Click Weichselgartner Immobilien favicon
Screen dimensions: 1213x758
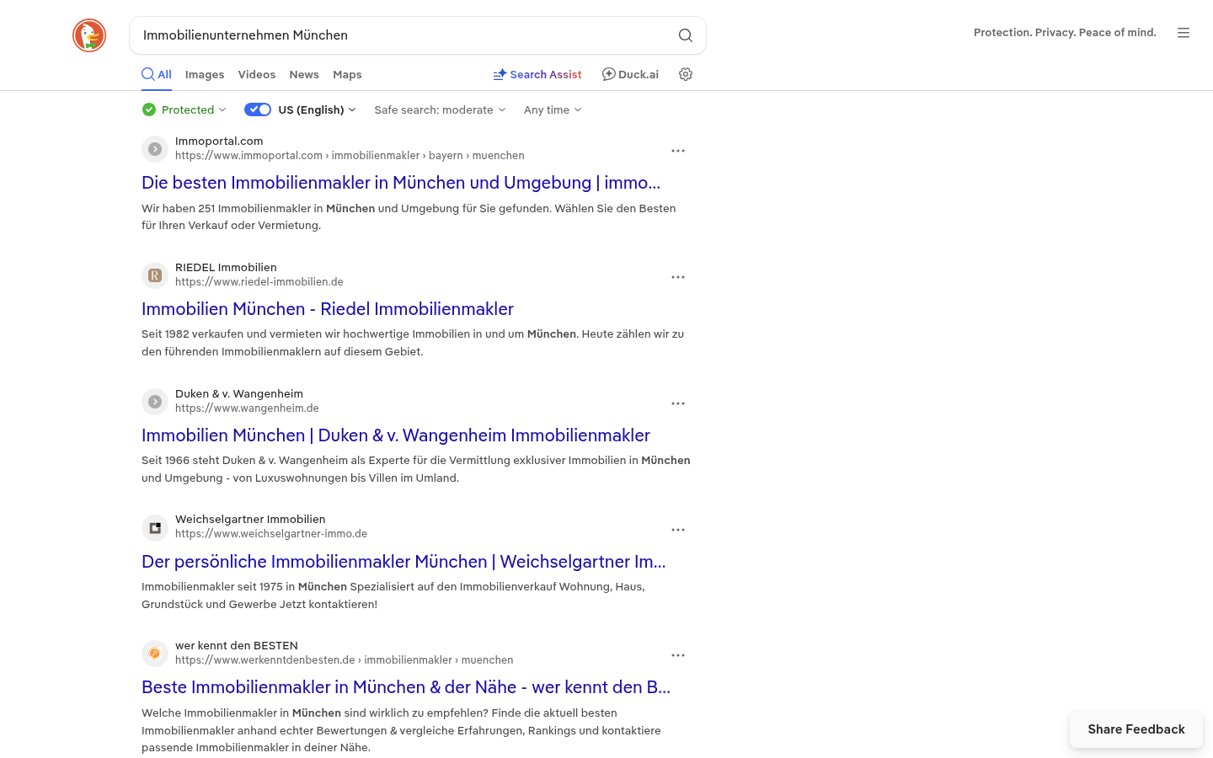point(155,528)
